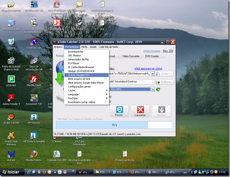Image resolution: width=230 pixels, height=177 pixels.
Task: Click the 79% download progress bar
Action: [x=114, y=125]
